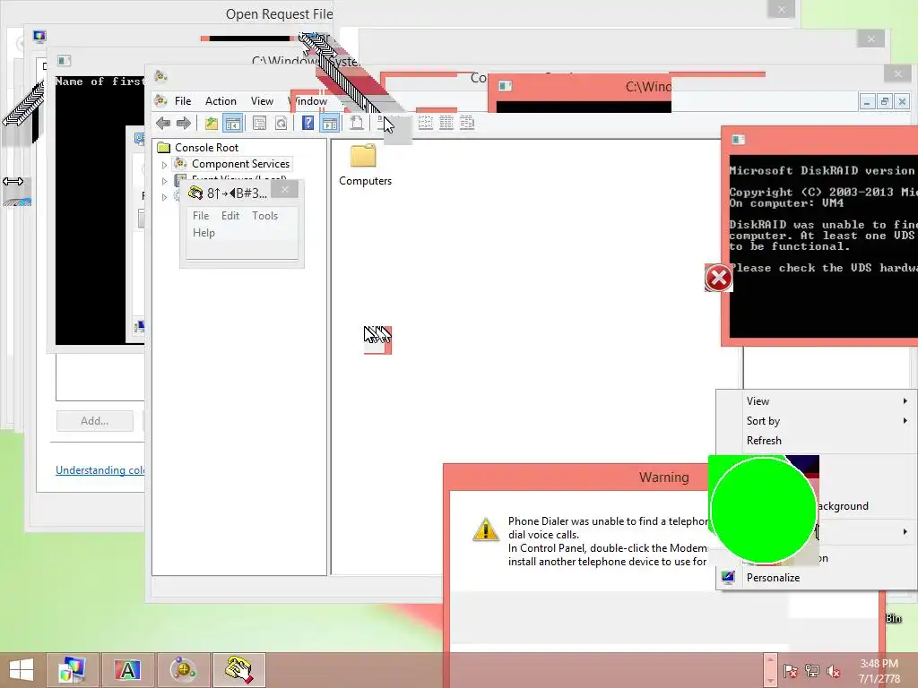
Task: Click the Forward arrow in MMC toolbar
Action: click(183, 123)
